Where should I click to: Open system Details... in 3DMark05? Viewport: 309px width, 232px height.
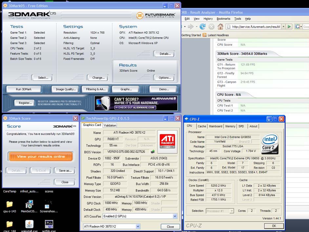tap(165, 54)
